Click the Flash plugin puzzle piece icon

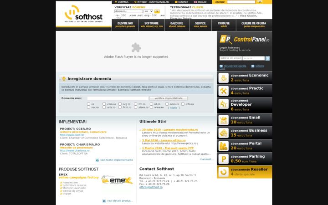click(x=136, y=47)
